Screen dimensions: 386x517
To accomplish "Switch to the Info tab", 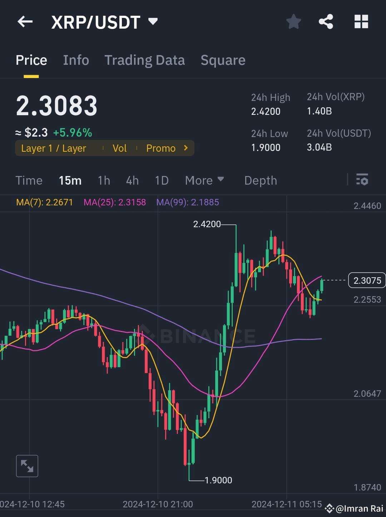I will pos(76,60).
